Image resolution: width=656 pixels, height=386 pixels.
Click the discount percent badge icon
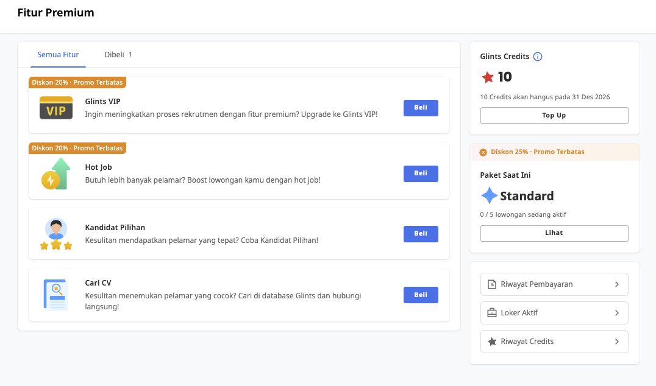point(483,152)
